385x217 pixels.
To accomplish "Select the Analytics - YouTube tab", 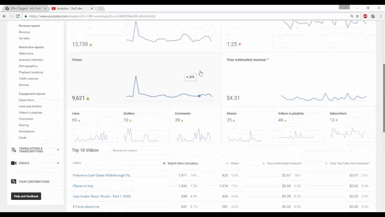I will click(x=72, y=8).
